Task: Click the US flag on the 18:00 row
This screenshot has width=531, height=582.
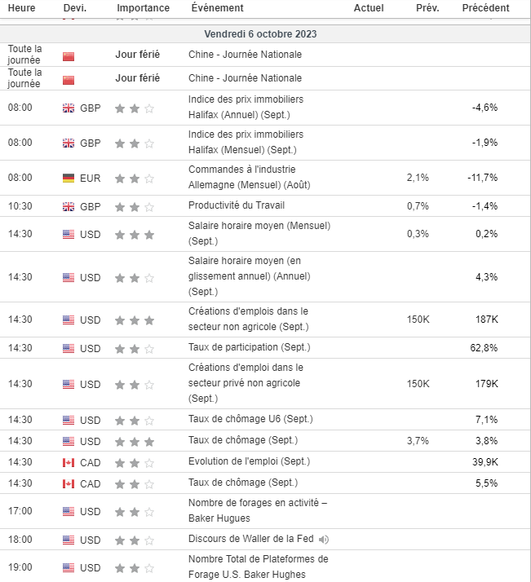Action: [x=69, y=540]
